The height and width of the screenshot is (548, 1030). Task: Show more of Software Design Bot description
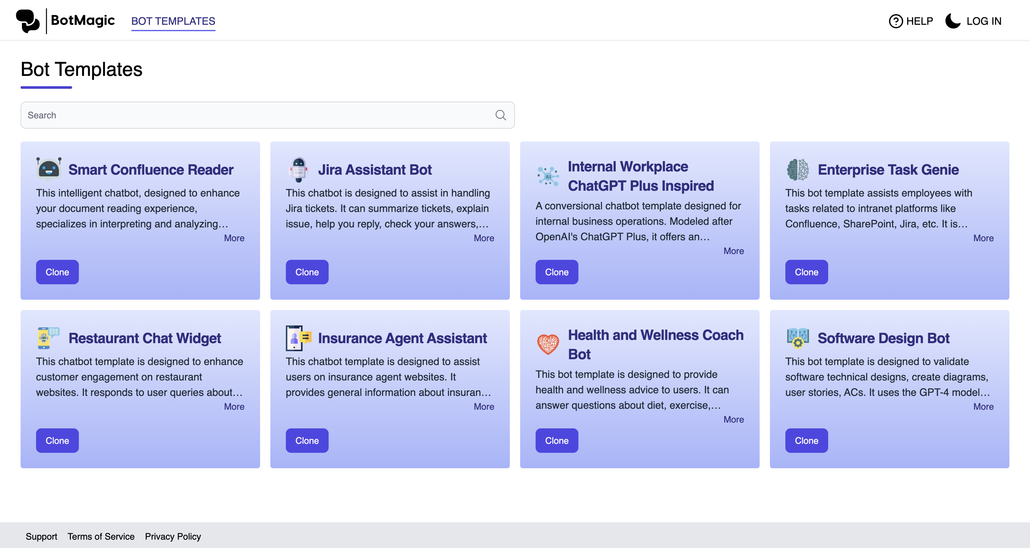pyautogui.click(x=983, y=406)
